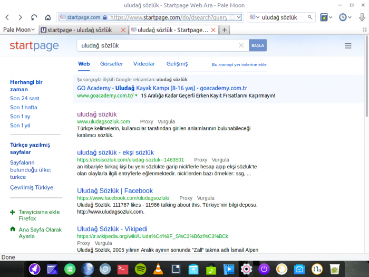Click 'Tarayıcısına ekle Firefox' link
This screenshot has width=369, height=277.
[x=39, y=215]
